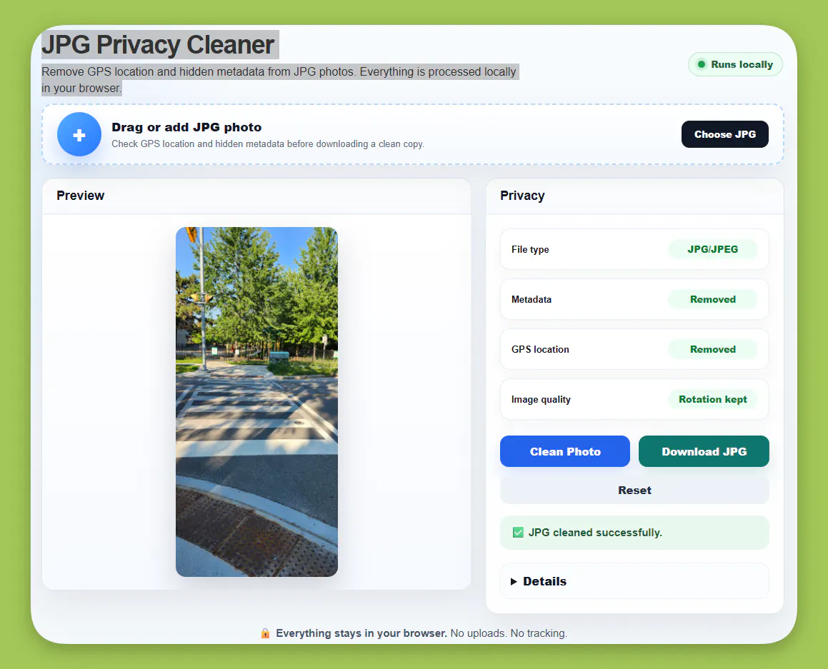
Task: Click the JPG/JPEG file type badge
Action: click(x=712, y=249)
